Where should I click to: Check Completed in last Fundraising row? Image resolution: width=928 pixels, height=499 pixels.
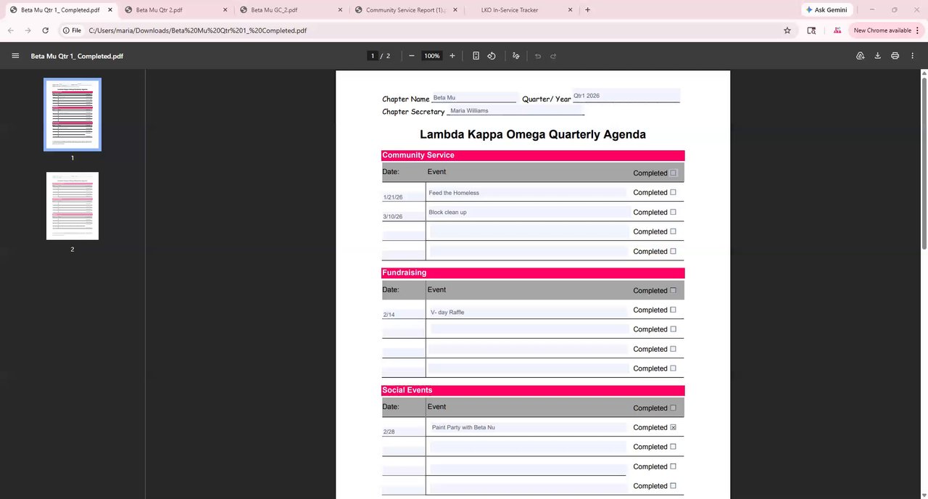click(x=673, y=368)
